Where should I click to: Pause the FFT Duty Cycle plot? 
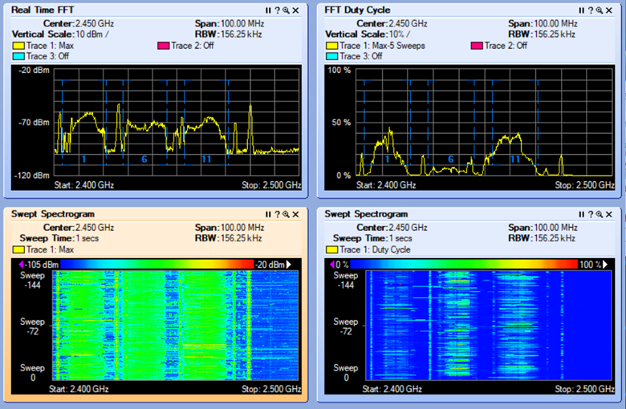pyautogui.click(x=581, y=10)
